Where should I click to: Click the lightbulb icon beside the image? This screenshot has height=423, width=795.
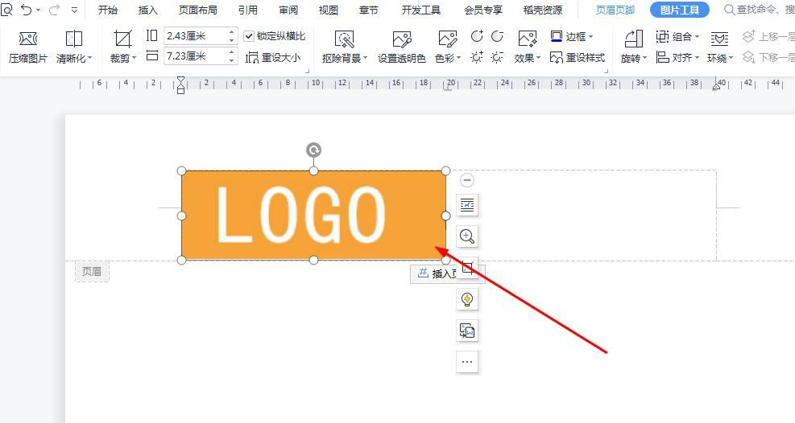[467, 299]
